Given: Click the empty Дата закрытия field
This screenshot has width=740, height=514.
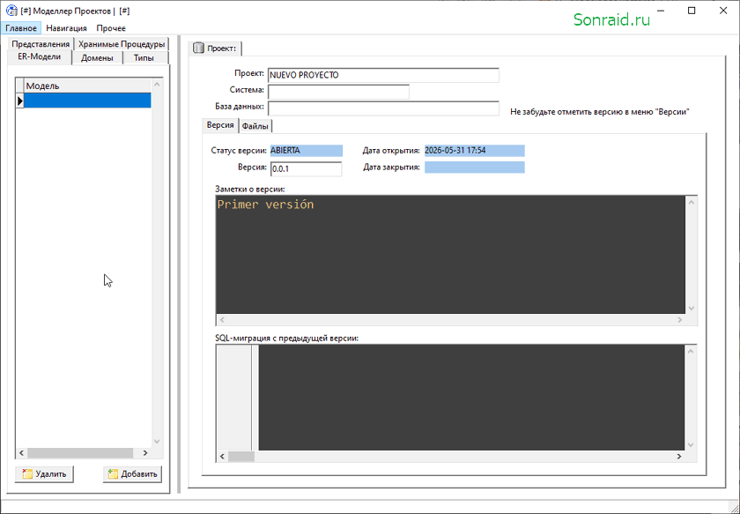Looking at the screenshot, I should tap(474, 168).
